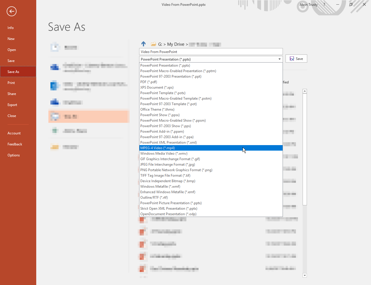Choose JPEG File Interchange Format (*.jpg)

pos(211,165)
